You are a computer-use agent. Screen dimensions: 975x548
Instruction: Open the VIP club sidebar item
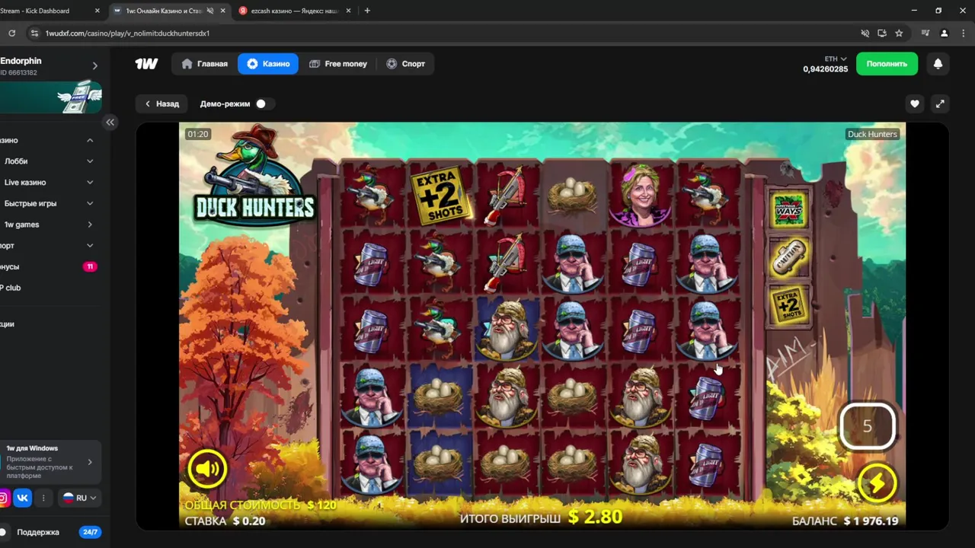(49, 288)
